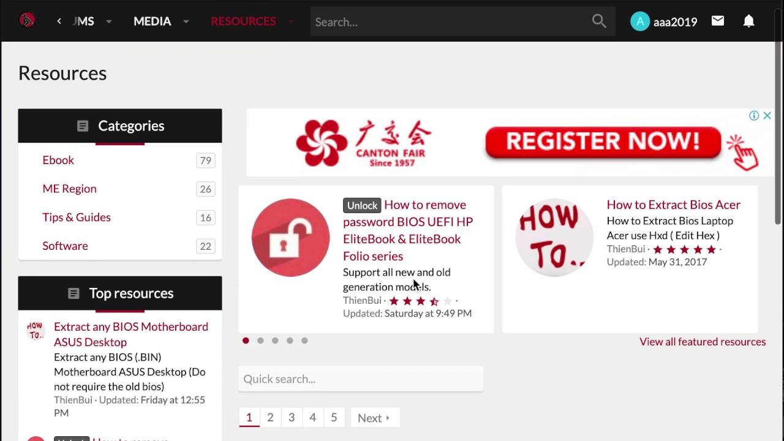
Task: Click ThienBui under the HP EliteBook resource
Action: pyautogui.click(x=362, y=300)
